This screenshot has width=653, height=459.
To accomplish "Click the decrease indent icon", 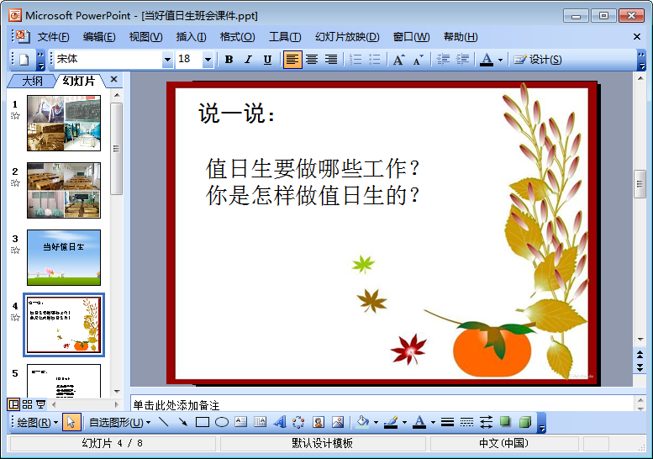I will pos(443,60).
